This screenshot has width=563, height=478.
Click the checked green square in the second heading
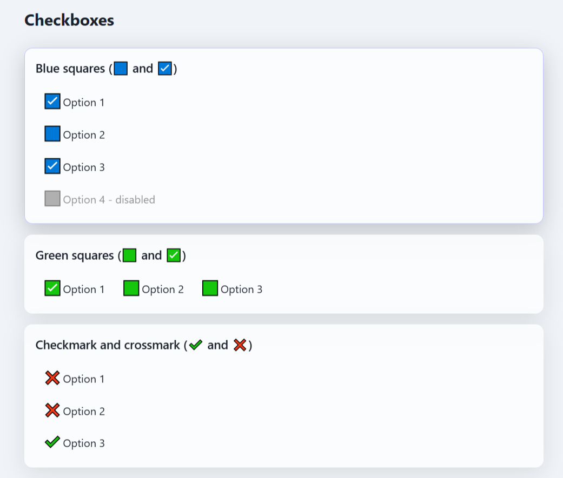point(173,255)
